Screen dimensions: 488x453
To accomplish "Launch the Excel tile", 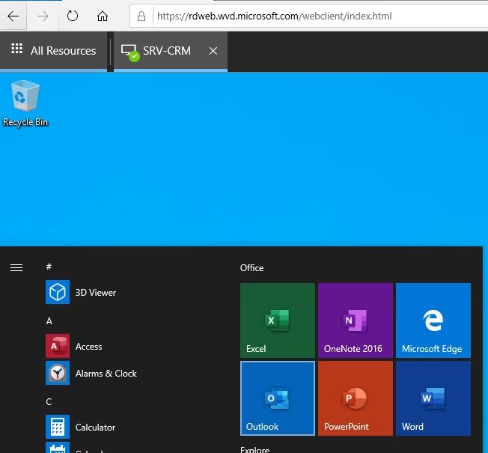I will tap(278, 320).
